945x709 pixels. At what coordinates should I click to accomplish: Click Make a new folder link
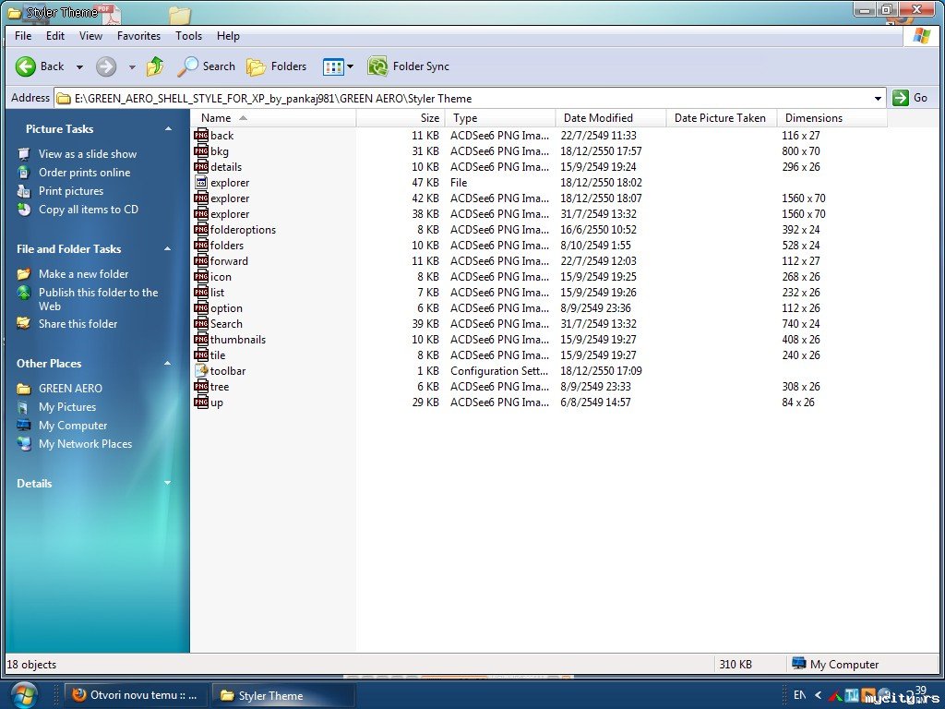point(83,274)
